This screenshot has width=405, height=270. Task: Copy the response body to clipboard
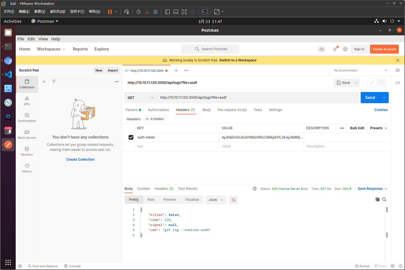coord(378,199)
